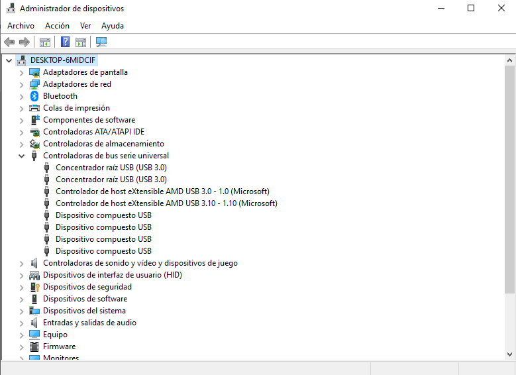Expand Adaptadores de pantalla
This screenshot has height=375, width=516.
(x=21, y=73)
